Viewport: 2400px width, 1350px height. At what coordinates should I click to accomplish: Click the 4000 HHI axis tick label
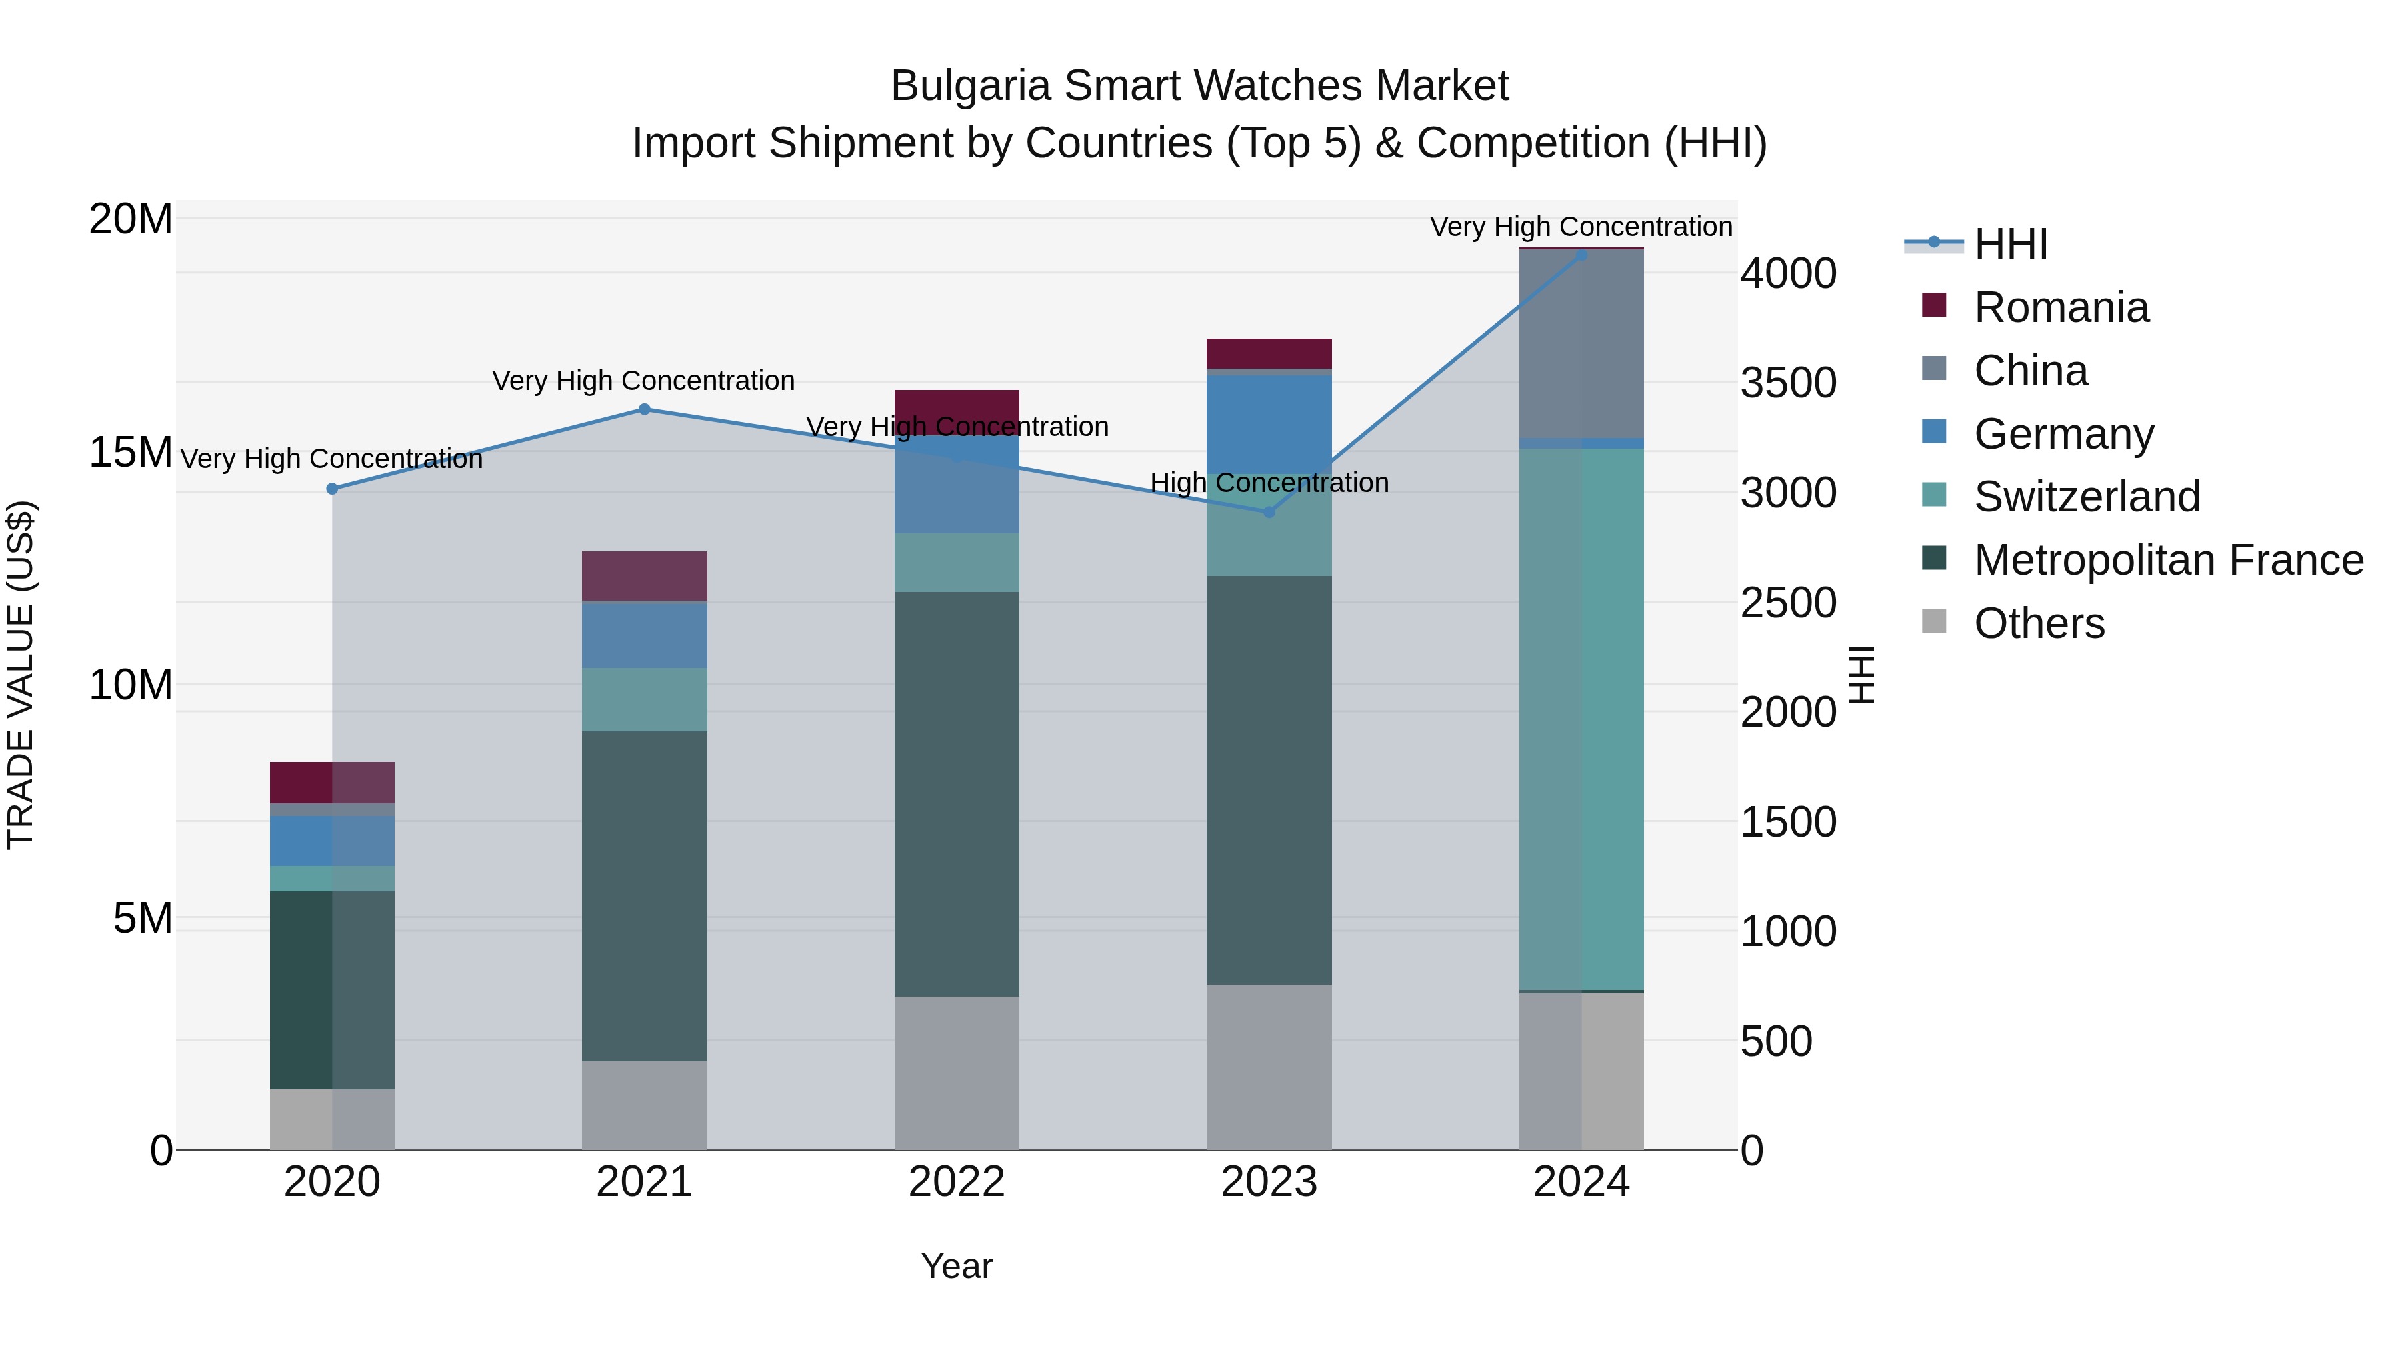click(1789, 274)
